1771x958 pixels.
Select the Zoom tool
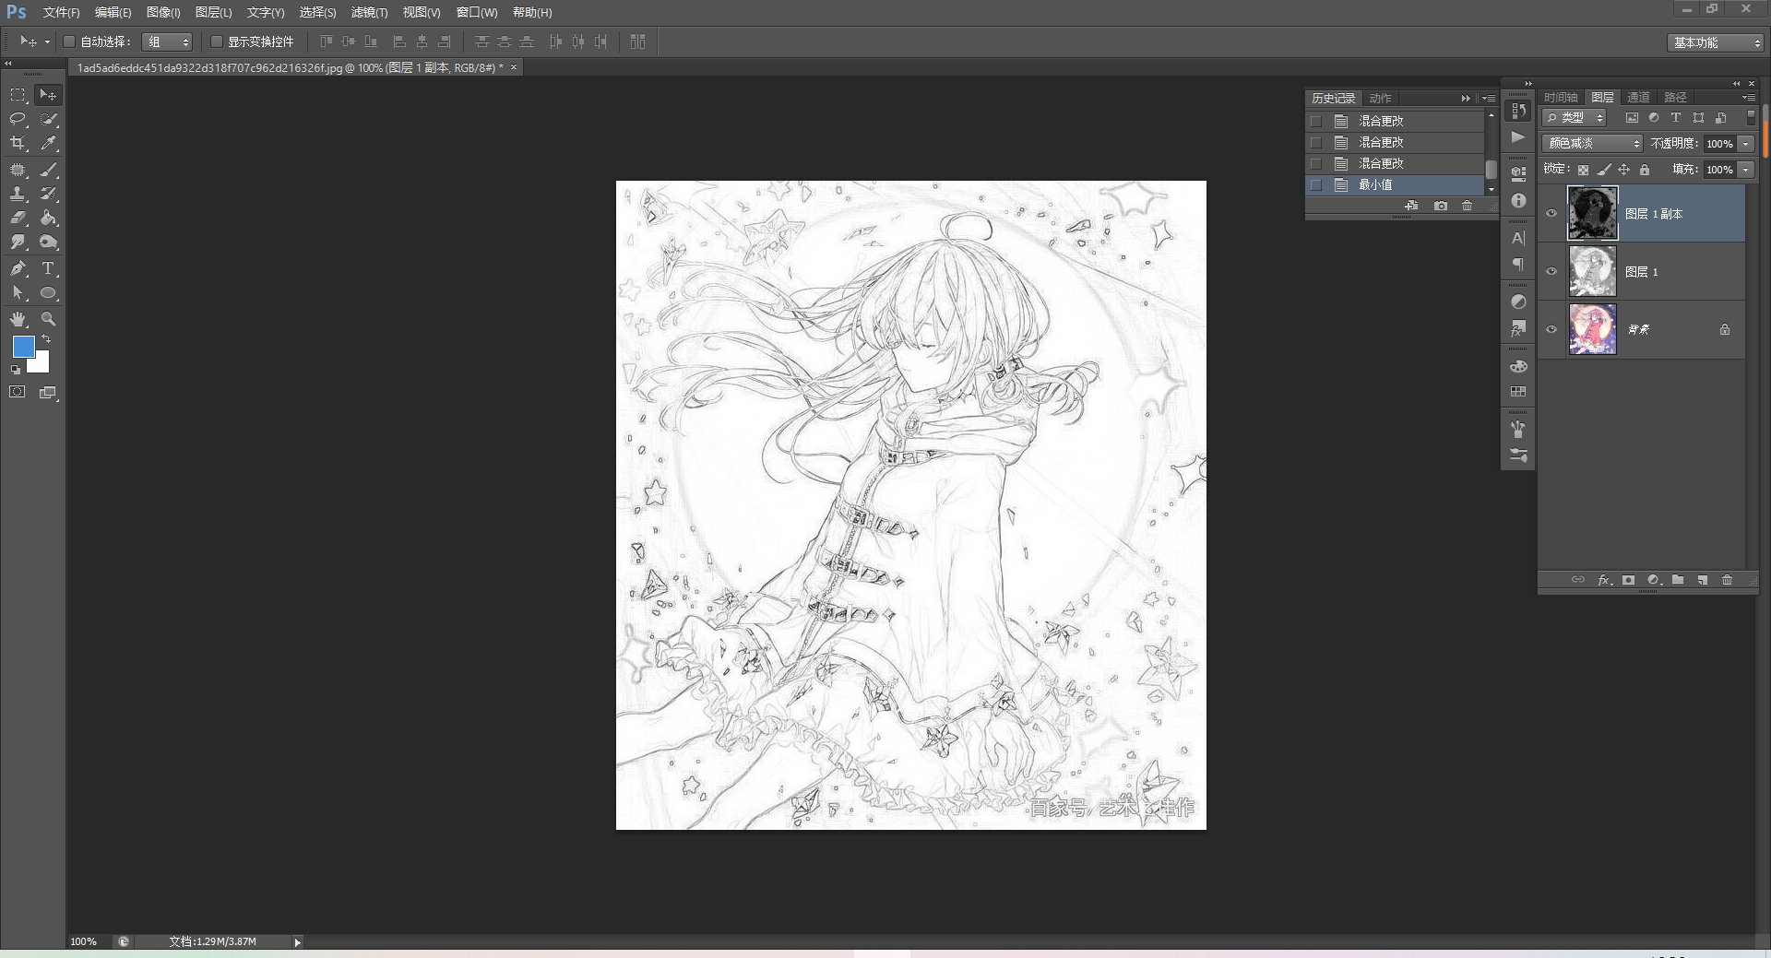click(x=49, y=319)
